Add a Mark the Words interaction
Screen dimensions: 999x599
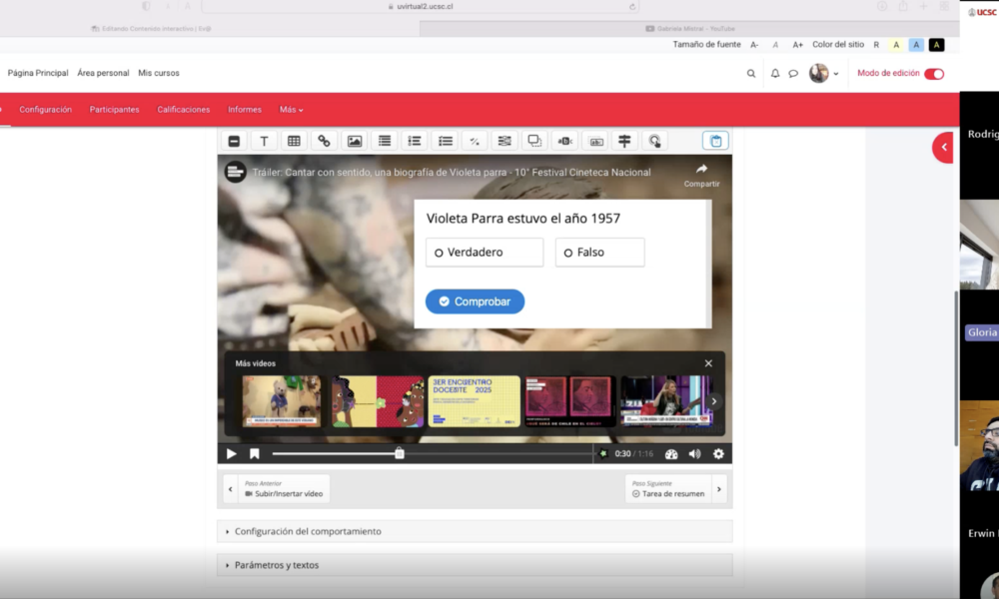565,141
